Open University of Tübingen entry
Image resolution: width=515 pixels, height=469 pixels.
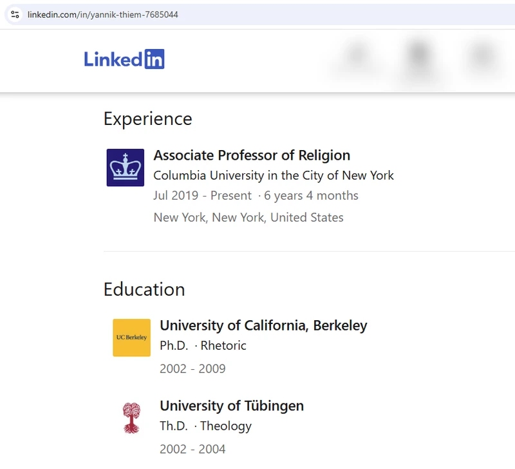coord(232,406)
